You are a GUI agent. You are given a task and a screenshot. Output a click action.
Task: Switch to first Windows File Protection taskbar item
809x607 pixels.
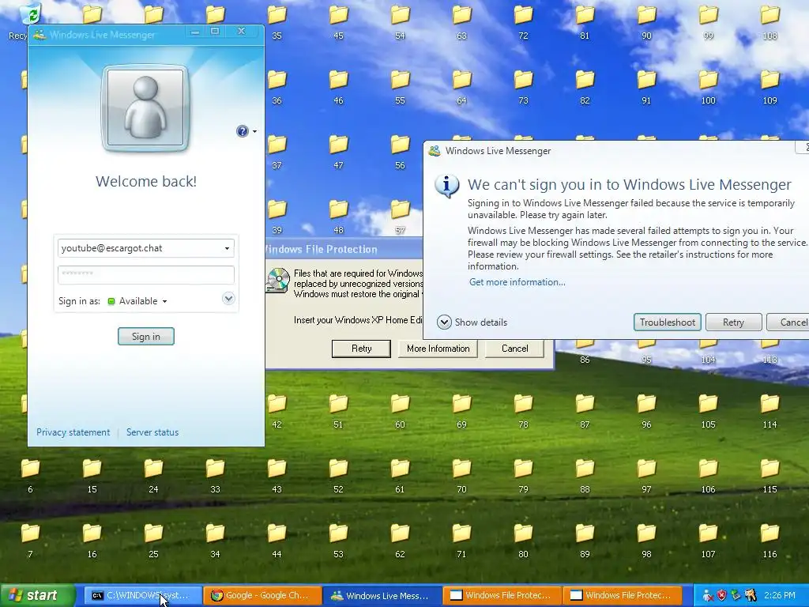[x=502, y=596]
